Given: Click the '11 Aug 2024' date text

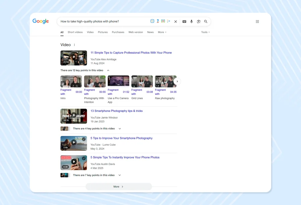Looking at the screenshot, I should pos(98,63).
